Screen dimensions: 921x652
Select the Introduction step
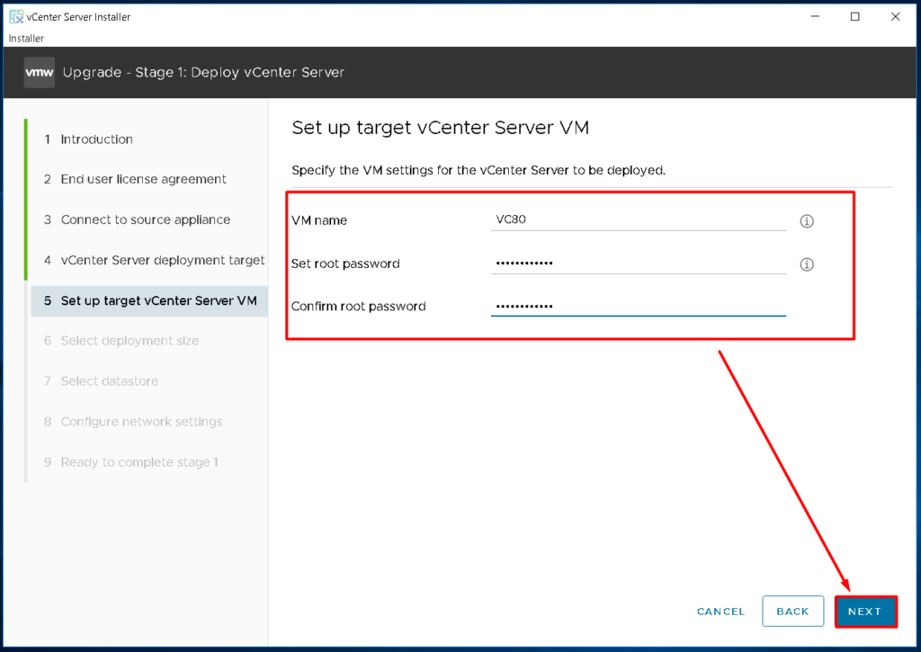click(x=96, y=139)
